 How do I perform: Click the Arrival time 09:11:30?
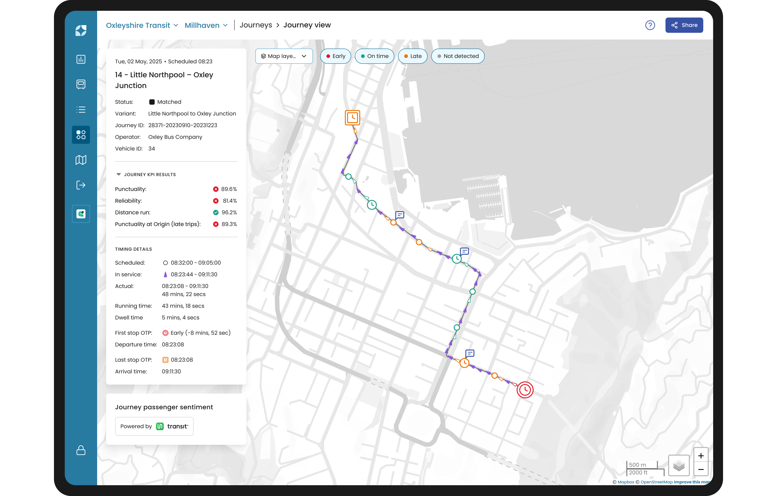tap(171, 371)
